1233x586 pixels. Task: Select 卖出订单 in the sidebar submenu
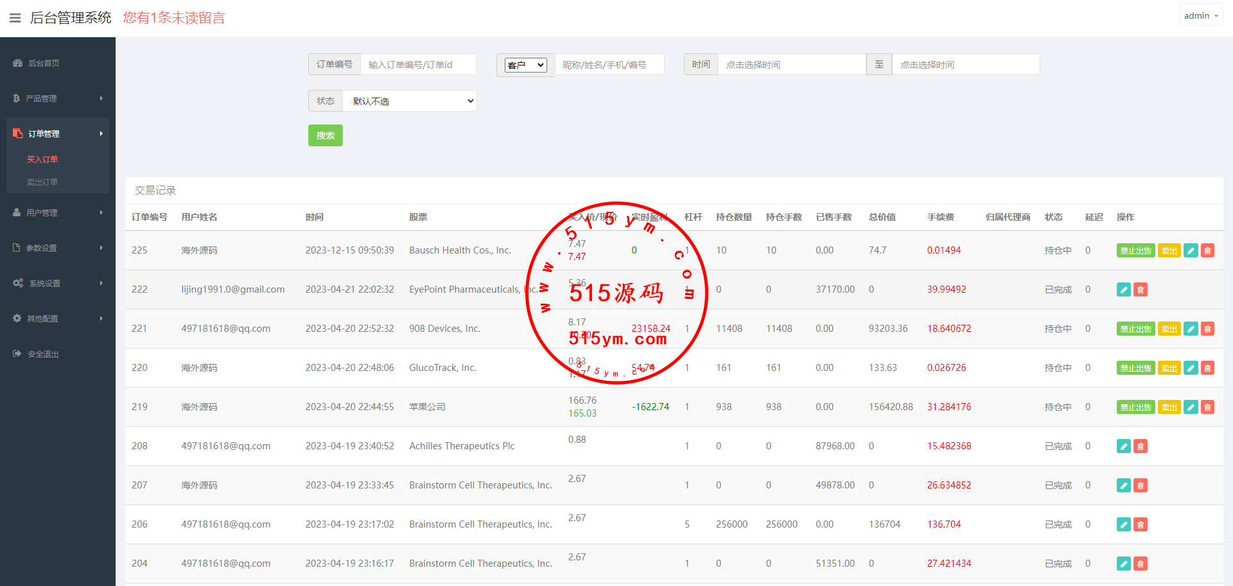coord(42,182)
